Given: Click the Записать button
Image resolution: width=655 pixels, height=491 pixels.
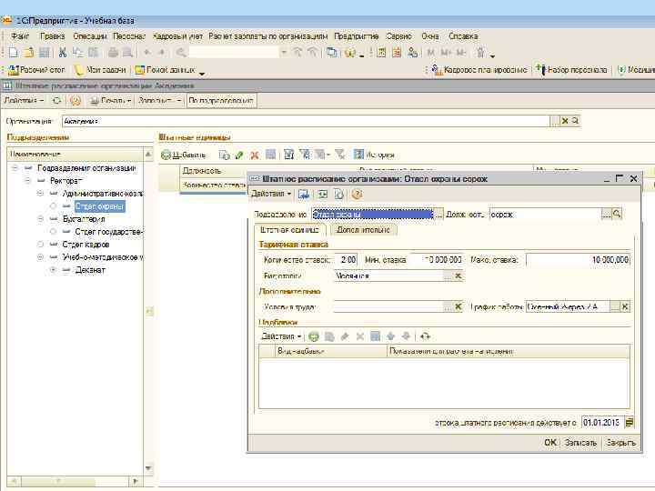Looking at the screenshot, I should pyautogui.click(x=580, y=443).
